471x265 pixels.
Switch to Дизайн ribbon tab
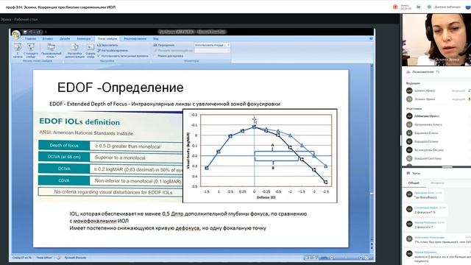(x=65, y=39)
